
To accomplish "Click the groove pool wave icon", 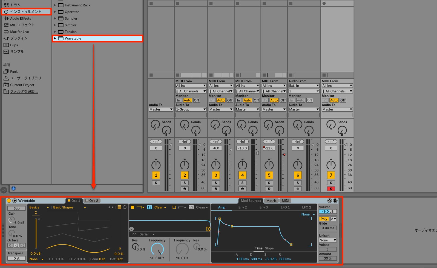I will pyautogui.click(x=4, y=190).
